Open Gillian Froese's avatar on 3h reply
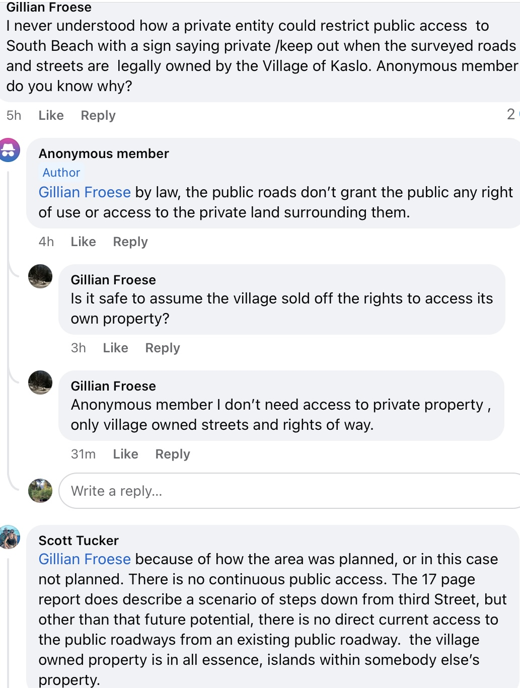 click(40, 276)
